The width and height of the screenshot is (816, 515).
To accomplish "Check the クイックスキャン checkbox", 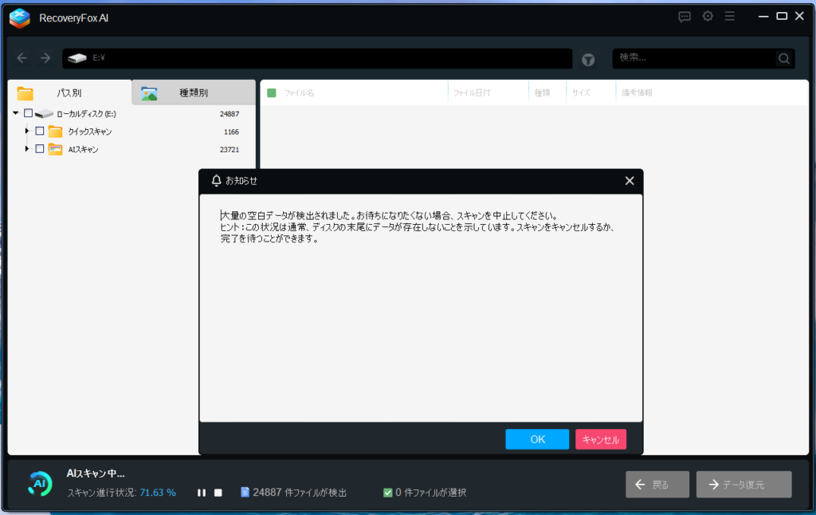I will 40,132.
